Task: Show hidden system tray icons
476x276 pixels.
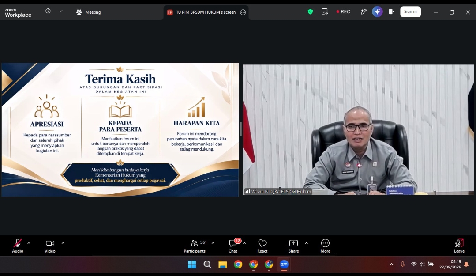Action: click(x=392, y=265)
